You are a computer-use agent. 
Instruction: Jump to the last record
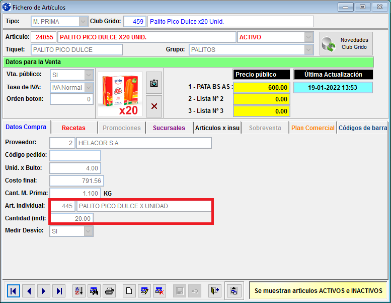(59, 290)
